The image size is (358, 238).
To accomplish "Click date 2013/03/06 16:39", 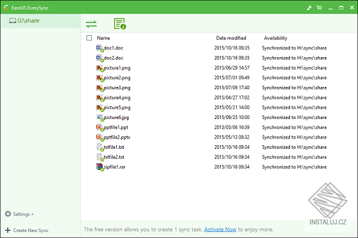I will (232, 127).
